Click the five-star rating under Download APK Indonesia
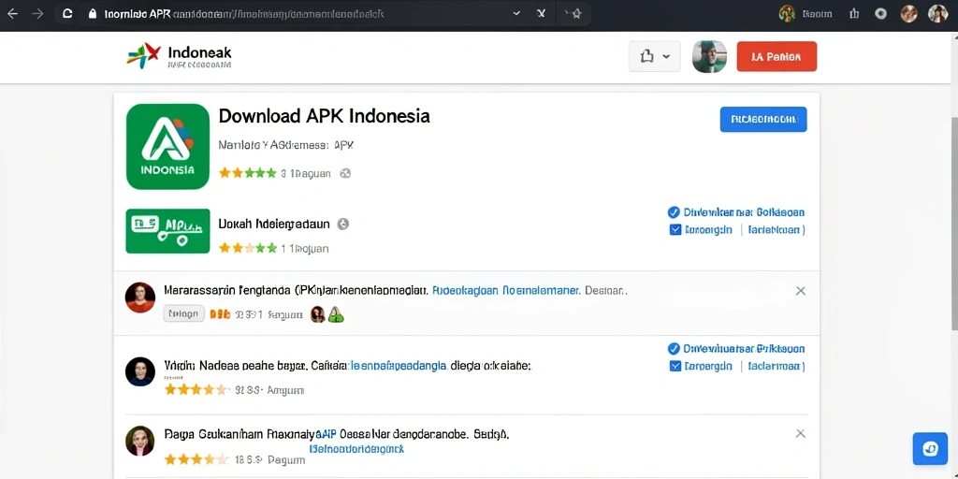958x479 pixels. point(247,173)
